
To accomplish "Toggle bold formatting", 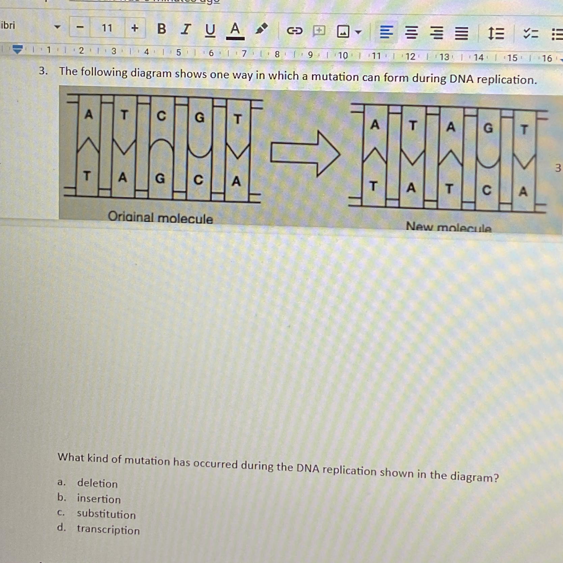I will [162, 29].
